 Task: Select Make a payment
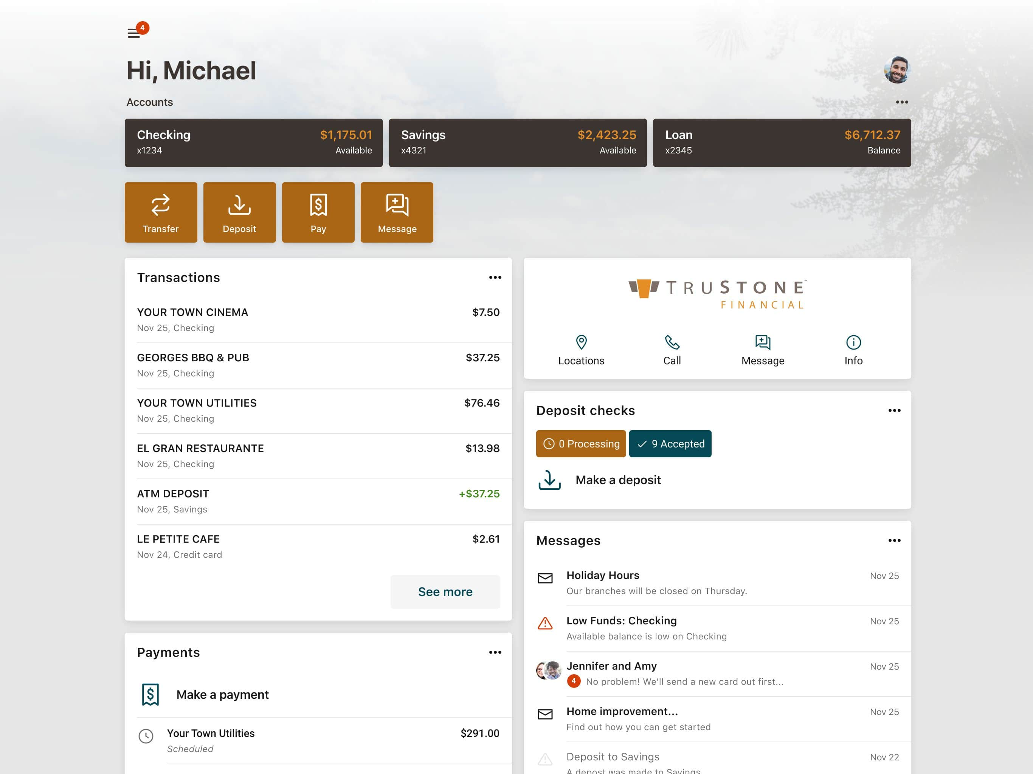pos(222,695)
